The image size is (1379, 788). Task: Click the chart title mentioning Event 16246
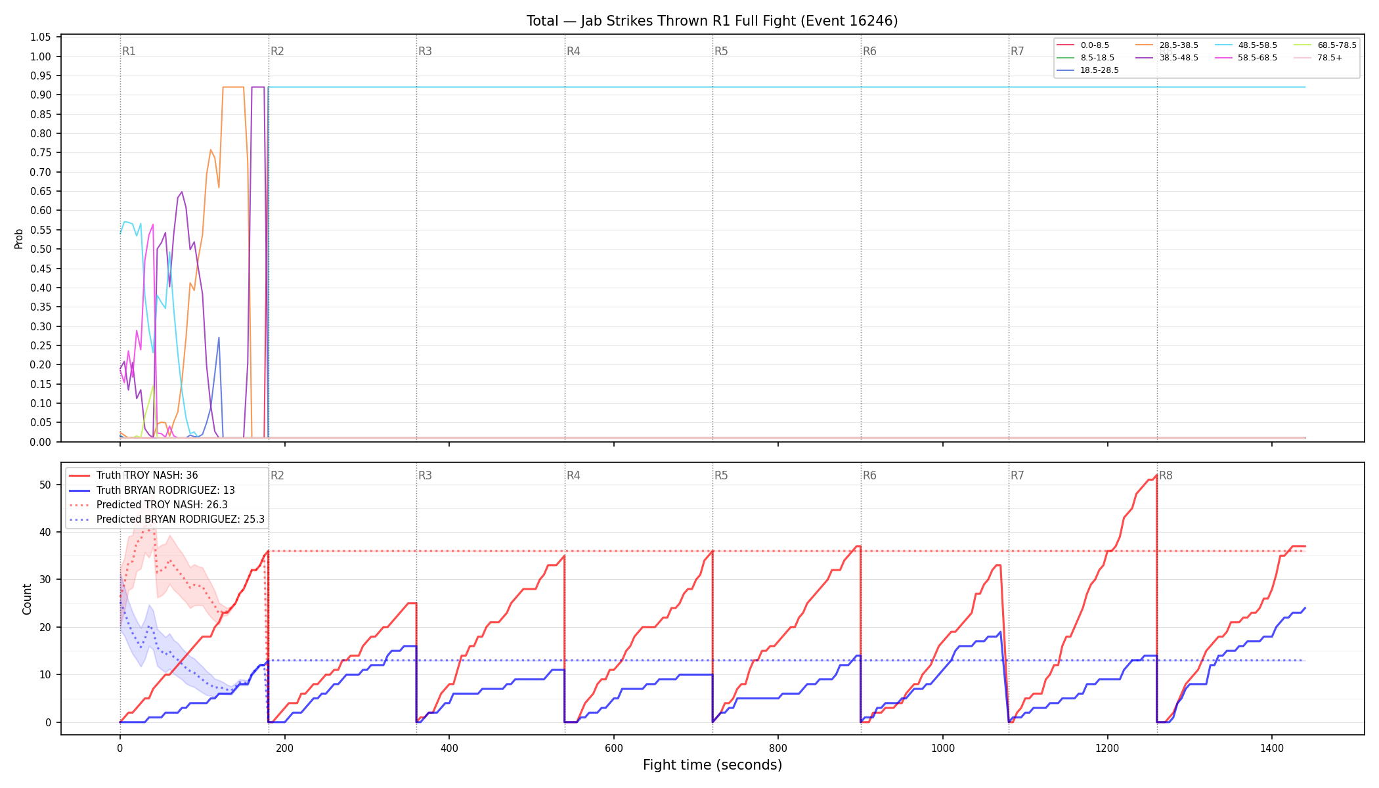[x=712, y=21]
